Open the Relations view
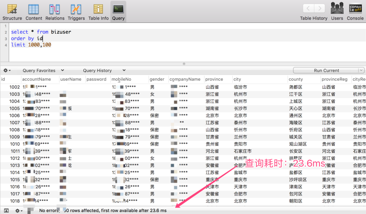This screenshot has width=366, height=214. [55, 12]
